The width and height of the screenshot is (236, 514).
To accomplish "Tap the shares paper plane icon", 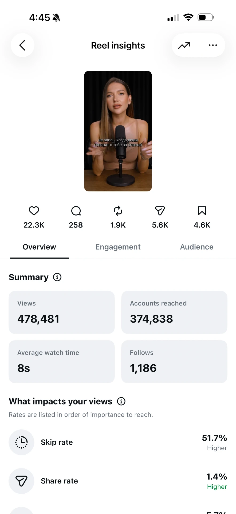I will coord(160,211).
